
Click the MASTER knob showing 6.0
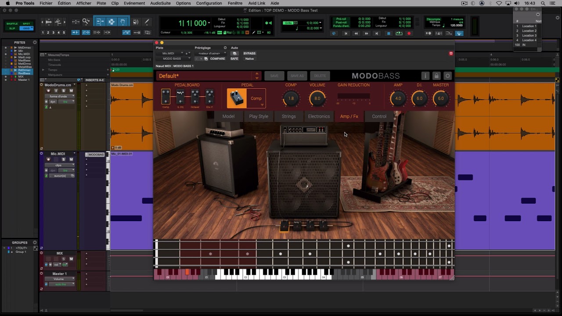pyautogui.click(x=441, y=98)
